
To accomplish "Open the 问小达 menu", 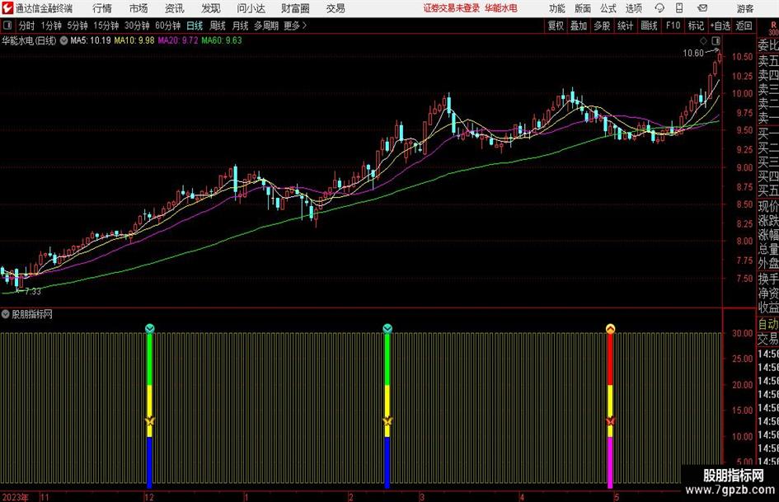I will click(x=251, y=8).
